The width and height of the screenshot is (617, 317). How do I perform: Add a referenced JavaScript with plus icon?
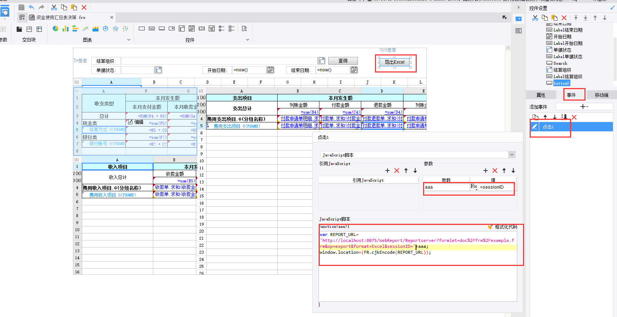tap(388, 171)
